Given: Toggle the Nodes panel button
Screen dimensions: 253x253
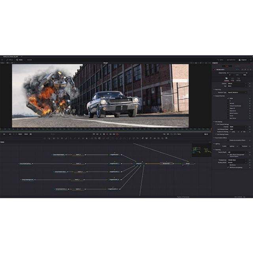Looking at the screenshot, I should 19,60.
